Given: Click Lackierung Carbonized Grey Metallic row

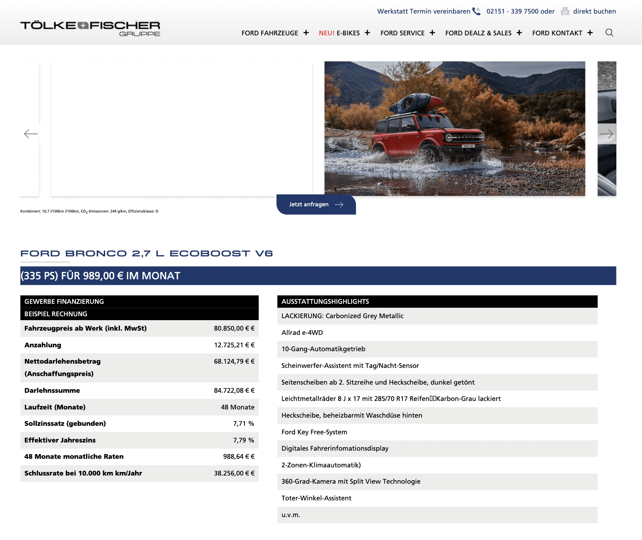Looking at the screenshot, I should pos(437,316).
